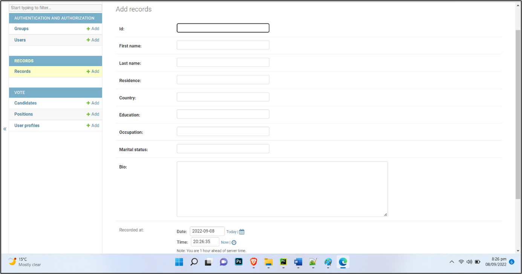Click the sidebar filter search box
522x274 pixels.
[55, 8]
